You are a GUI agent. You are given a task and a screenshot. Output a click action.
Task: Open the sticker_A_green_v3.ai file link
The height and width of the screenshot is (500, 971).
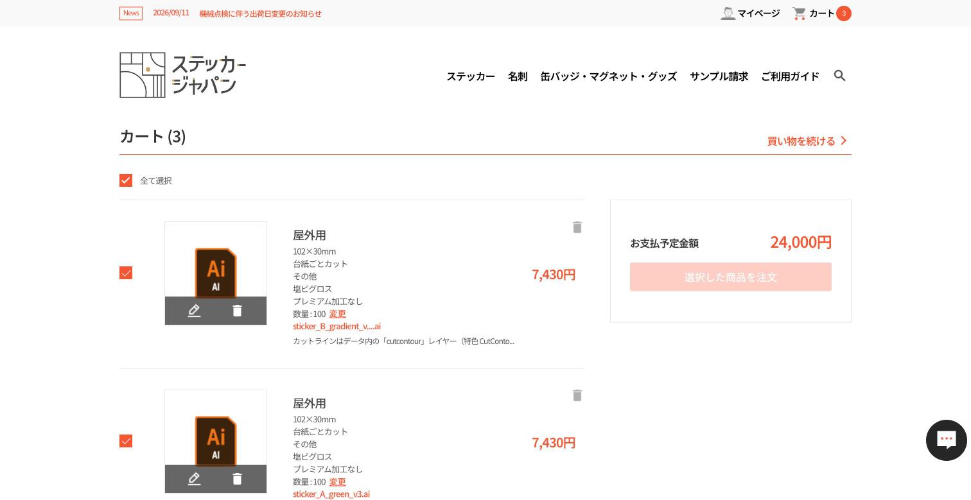331,494
